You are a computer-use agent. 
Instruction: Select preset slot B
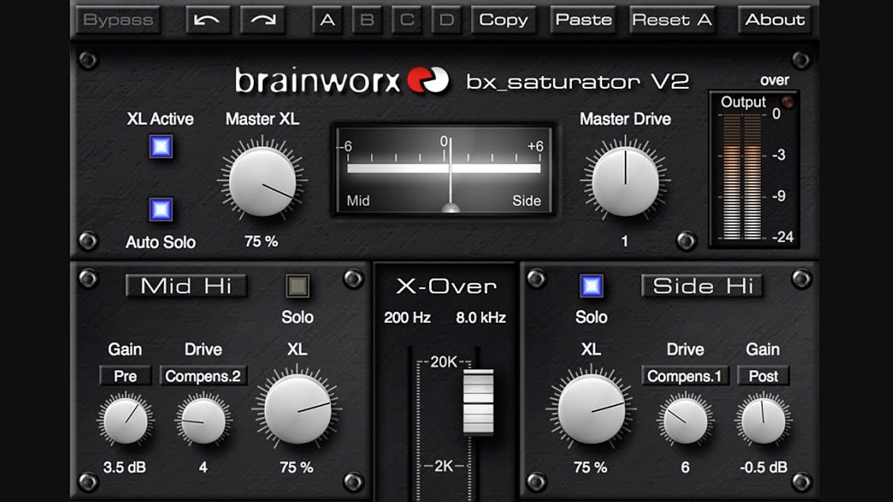click(367, 20)
